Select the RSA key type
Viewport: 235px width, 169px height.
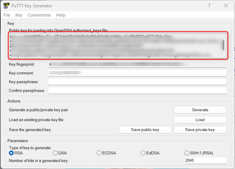click(x=16, y=153)
